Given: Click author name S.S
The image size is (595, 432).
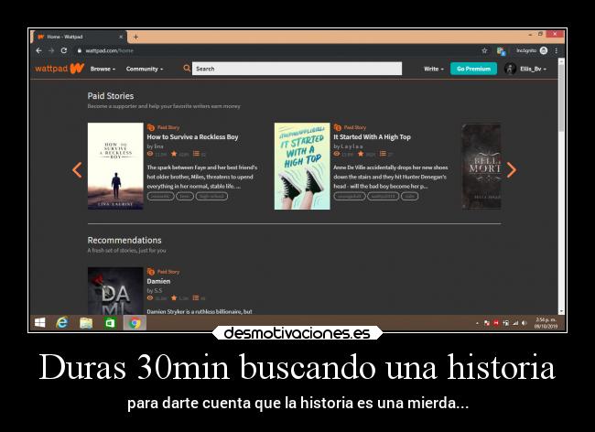Looking at the screenshot, I should pyautogui.click(x=157, y=290).
